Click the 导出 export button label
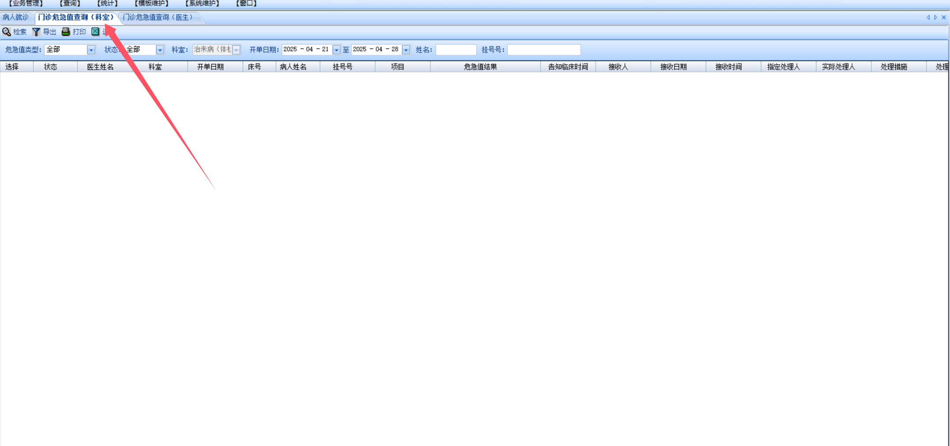 (x=49, y=32)
